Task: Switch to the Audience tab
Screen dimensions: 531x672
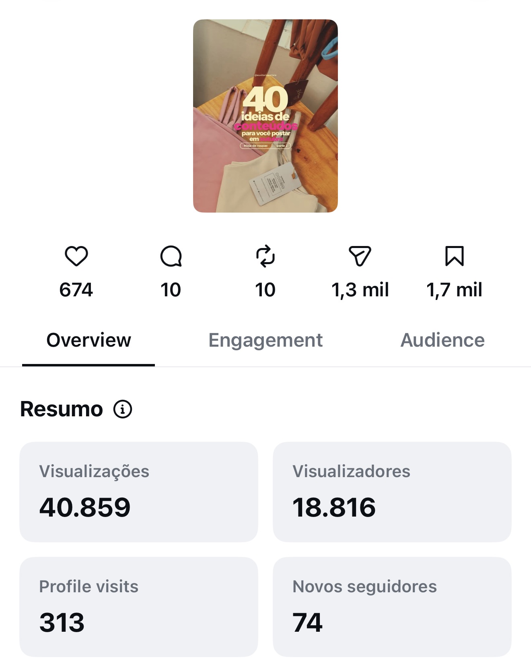Action: tap(442, 340)
